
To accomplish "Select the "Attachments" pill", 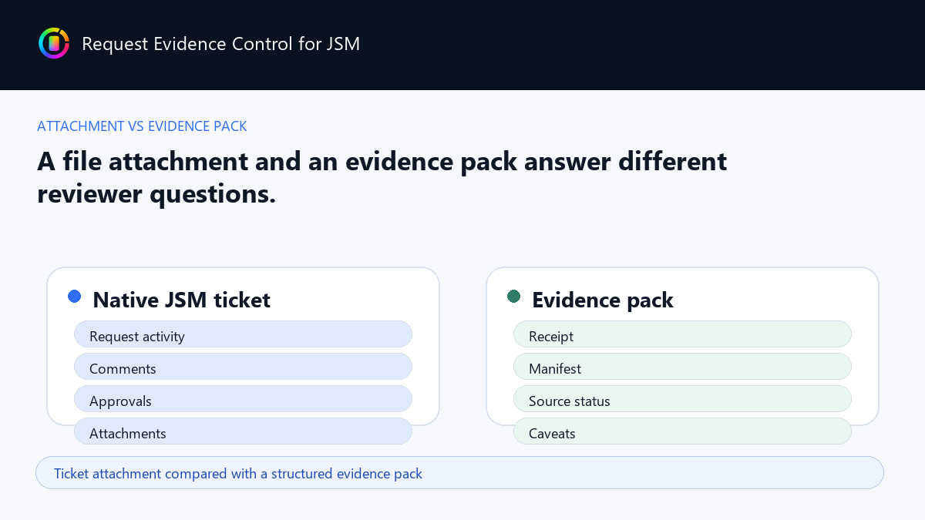I will [243, 431].
